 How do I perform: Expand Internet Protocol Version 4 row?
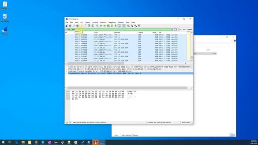point(66,71)
